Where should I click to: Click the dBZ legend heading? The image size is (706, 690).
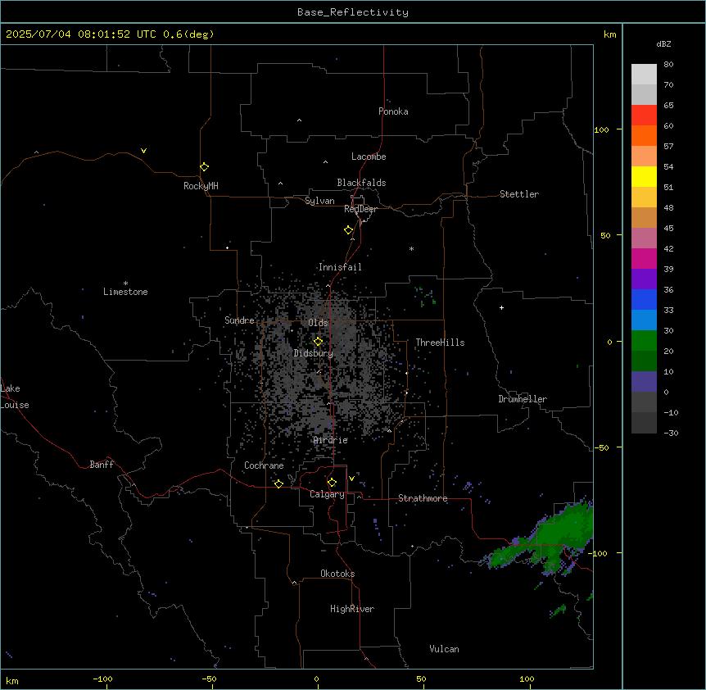663,44
